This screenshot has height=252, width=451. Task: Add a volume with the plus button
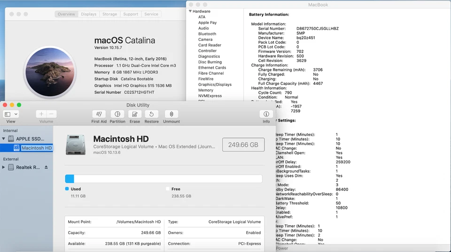tap(41, 114)
